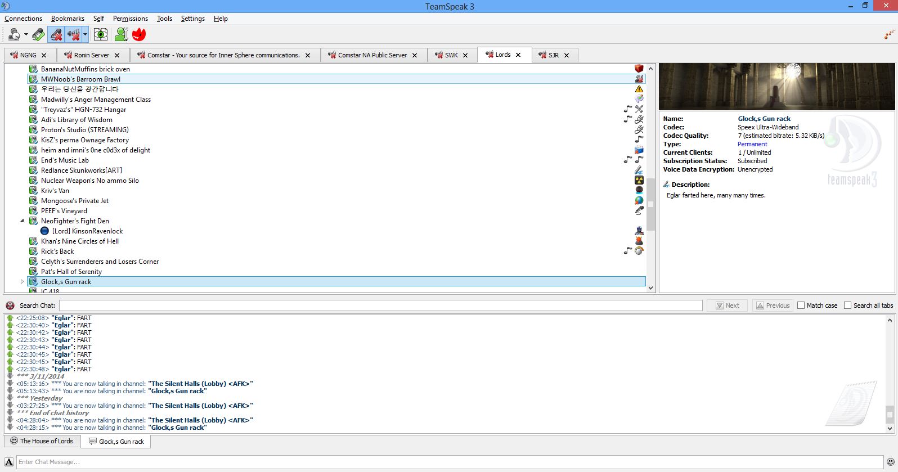Click pen icon on Redlance Skunkworks row
898x472 pixels.
pos(639,170)
